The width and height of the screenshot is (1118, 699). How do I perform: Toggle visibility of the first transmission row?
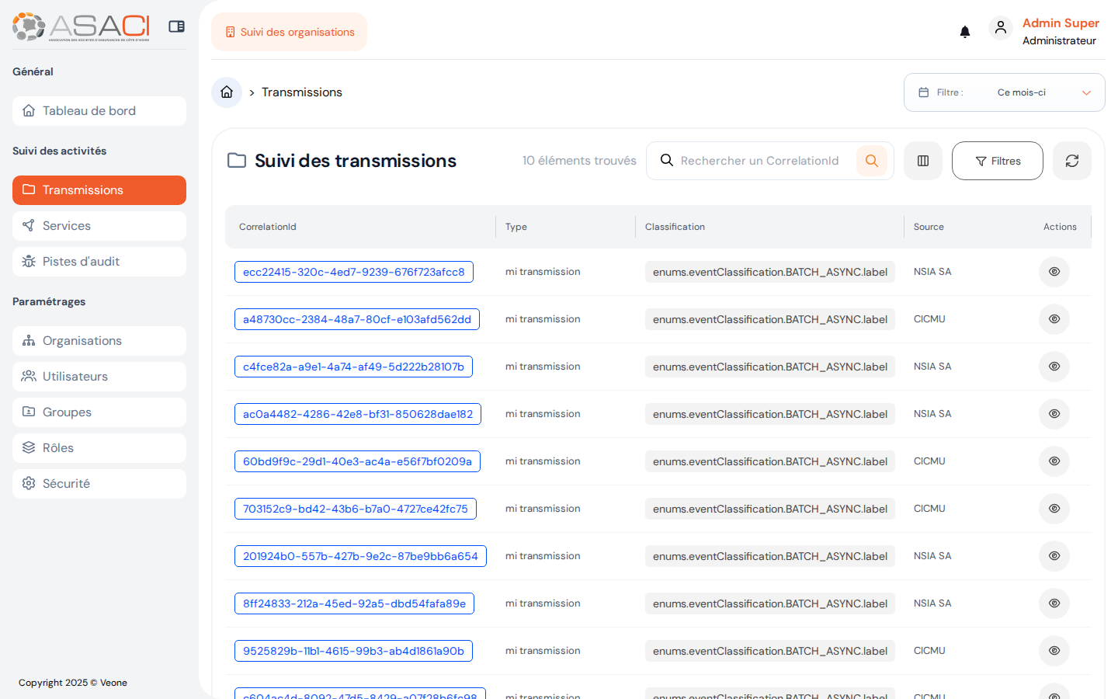click(x=1054, y=271)
